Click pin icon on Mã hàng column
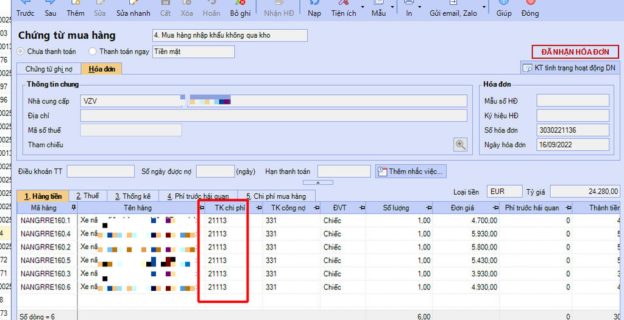Viewport: 624px width, 320px height. tap(73, 207)
